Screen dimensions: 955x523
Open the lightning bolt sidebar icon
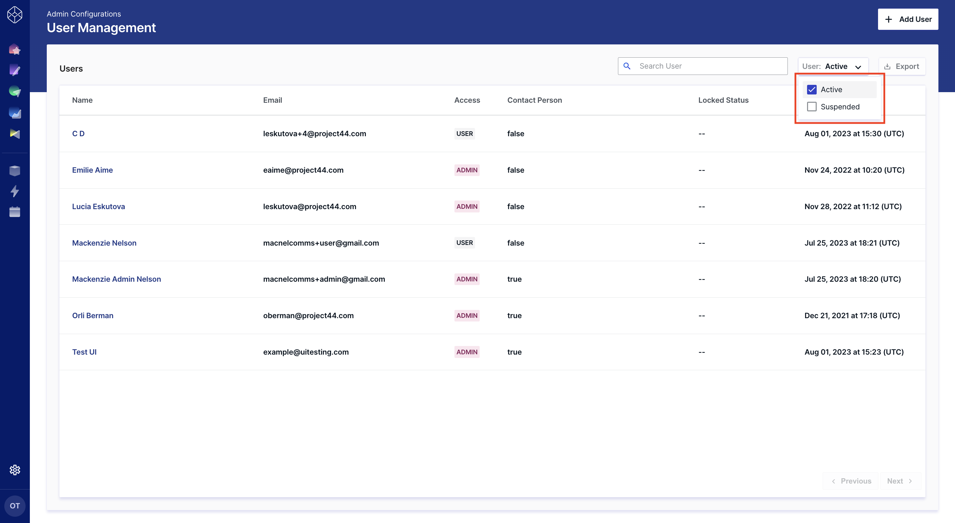pyautogui.click(x=15, y=191)
